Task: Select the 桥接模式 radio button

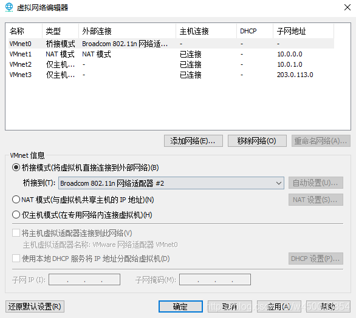Action: pos(16,167)
